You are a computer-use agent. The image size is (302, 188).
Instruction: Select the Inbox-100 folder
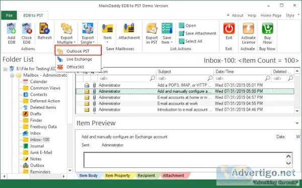pos(40,139)
